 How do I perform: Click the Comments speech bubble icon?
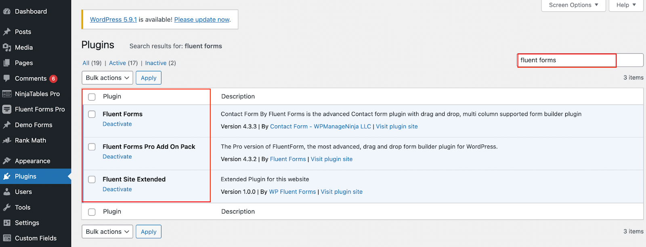pyautogui.click(x=7, y=78)
